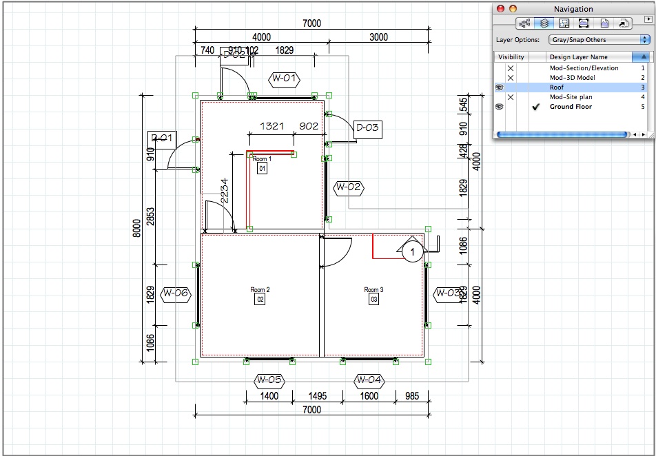Click the section marker circle numbered 1
This screenshot has width=656, height=456.
coord(413,252)
